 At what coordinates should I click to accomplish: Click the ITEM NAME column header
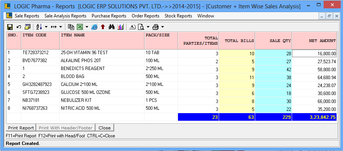pyautogui.click(x=102, y=40)
